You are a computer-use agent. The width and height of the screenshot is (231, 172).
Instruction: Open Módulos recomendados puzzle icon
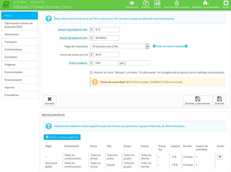(x=206, y=3)
